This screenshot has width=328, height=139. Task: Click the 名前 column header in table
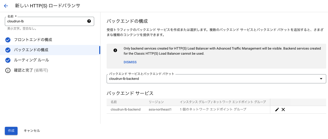[114, 102]
